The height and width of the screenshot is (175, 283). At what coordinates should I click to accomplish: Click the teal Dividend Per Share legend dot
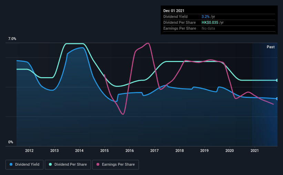[50, 164]
